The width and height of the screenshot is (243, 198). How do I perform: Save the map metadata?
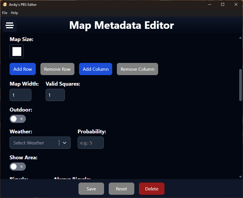point(91,189)
